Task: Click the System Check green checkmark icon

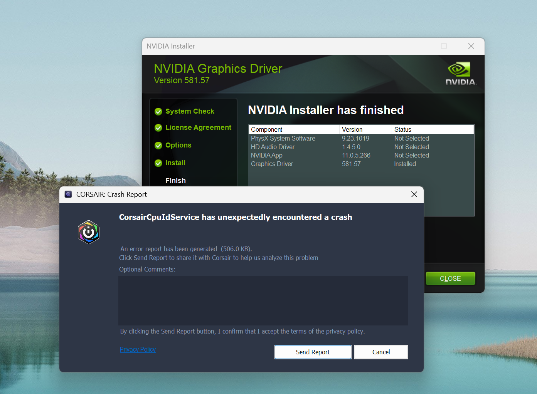Action: (x=158, y=112)
